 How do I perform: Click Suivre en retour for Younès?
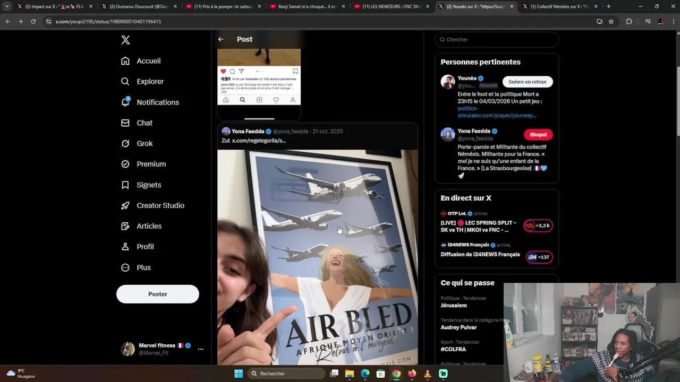coord(528,82)
